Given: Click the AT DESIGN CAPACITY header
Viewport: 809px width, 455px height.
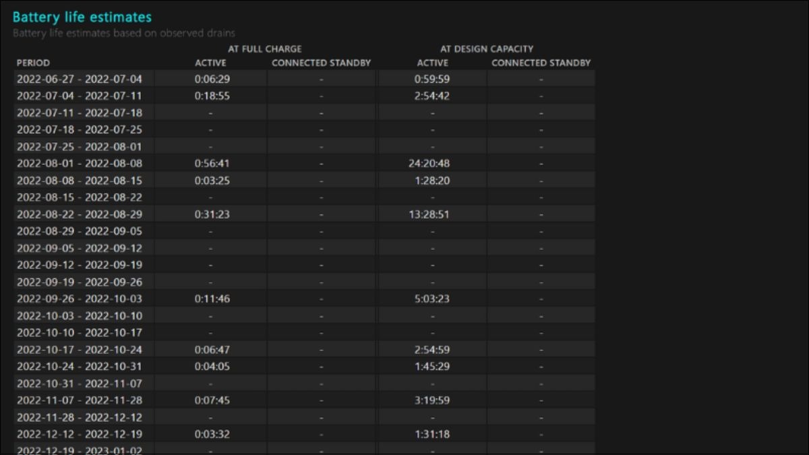Looking at the screenshot, I should pos(487,49).
